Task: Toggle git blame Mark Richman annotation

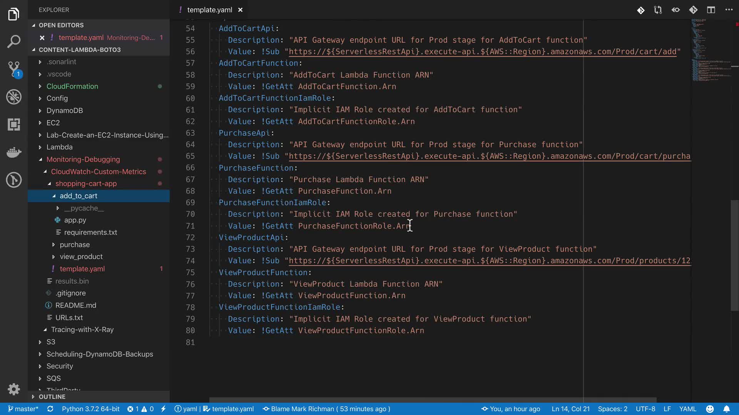Action: (x=326, y=409)
